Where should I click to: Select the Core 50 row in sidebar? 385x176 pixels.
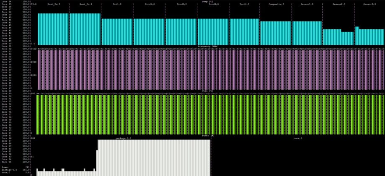[7, 43]
